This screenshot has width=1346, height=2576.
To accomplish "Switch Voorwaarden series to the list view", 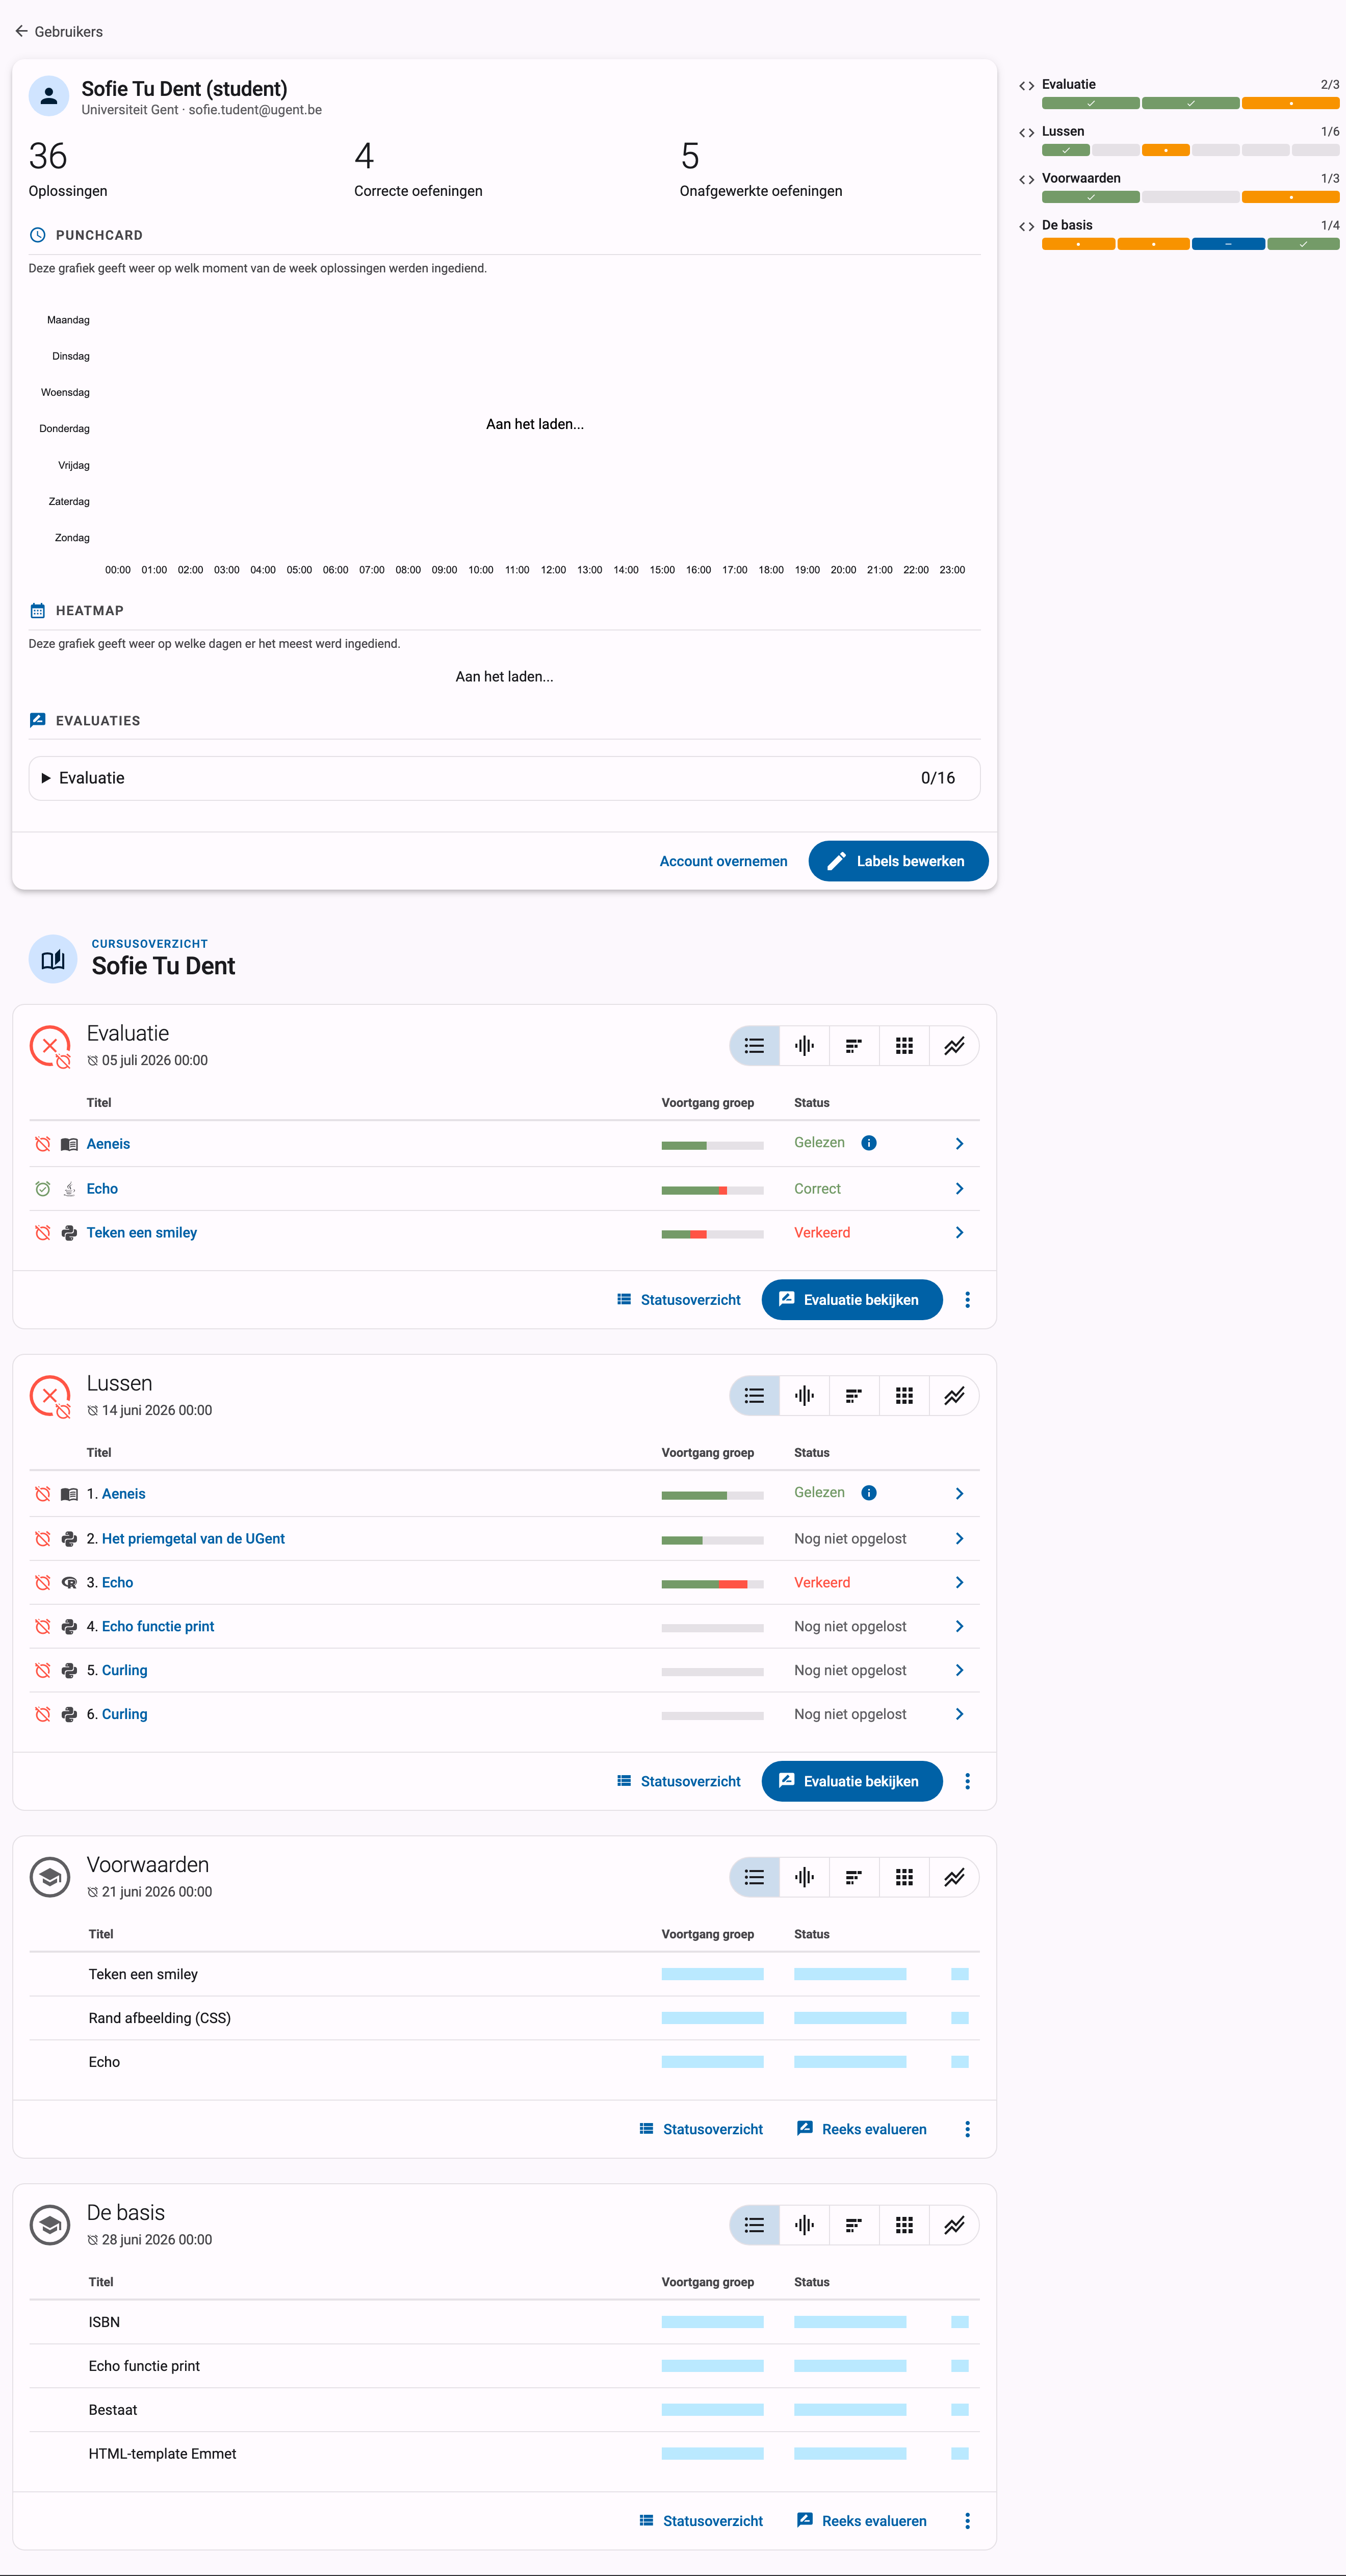I will (x=755, y=1877).
